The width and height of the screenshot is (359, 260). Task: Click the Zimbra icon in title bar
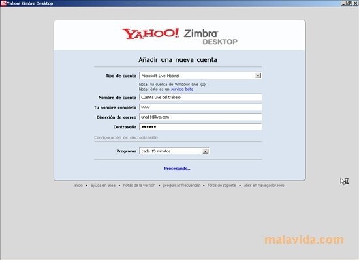pos(3,3)
